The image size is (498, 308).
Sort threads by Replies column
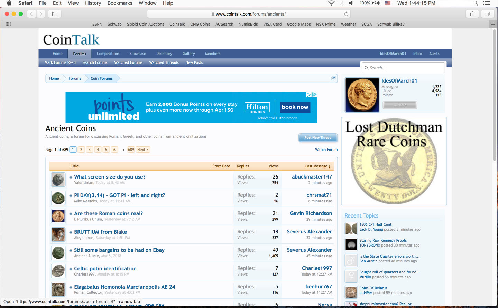coord(243,166)
